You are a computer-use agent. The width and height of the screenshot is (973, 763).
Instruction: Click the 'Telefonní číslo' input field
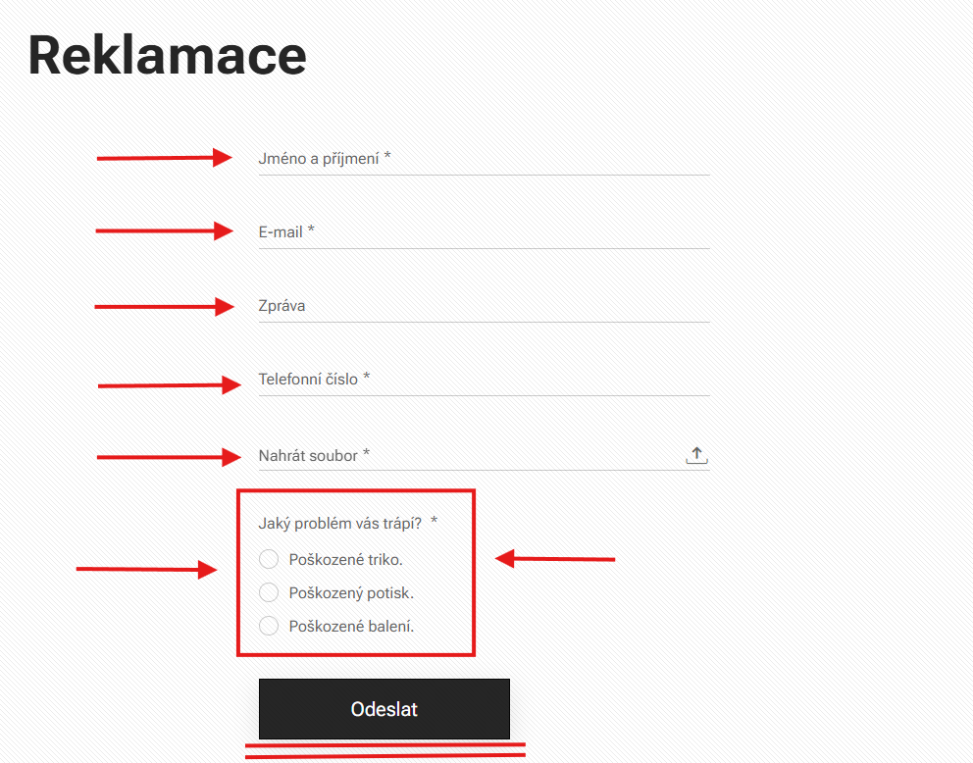(x=483, y=379)
